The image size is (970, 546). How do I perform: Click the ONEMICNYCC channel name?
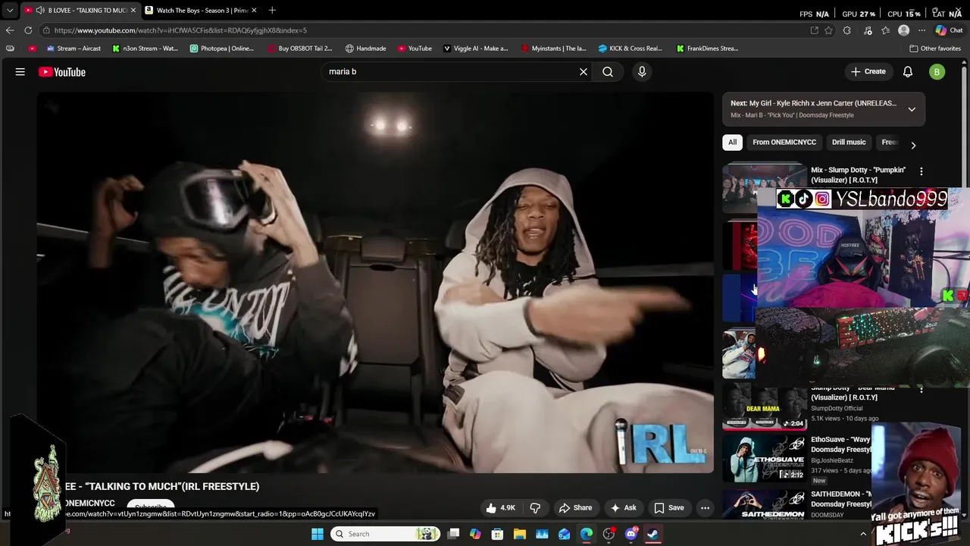89,504
